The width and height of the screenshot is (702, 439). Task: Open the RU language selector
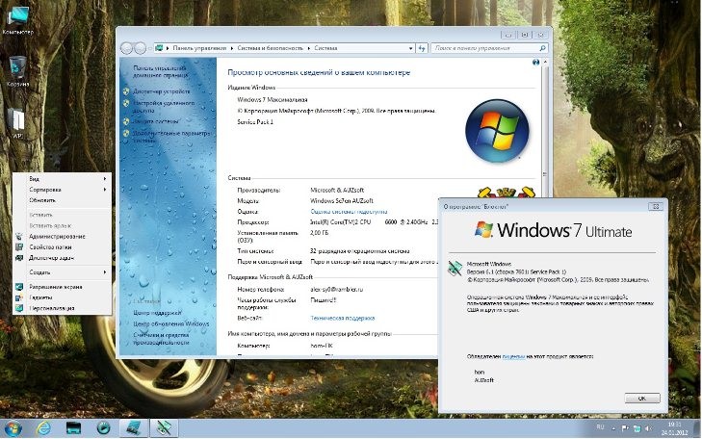click(x=600, y=427)
